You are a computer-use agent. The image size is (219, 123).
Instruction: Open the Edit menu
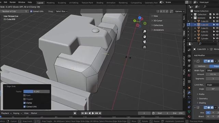[5, 2]
